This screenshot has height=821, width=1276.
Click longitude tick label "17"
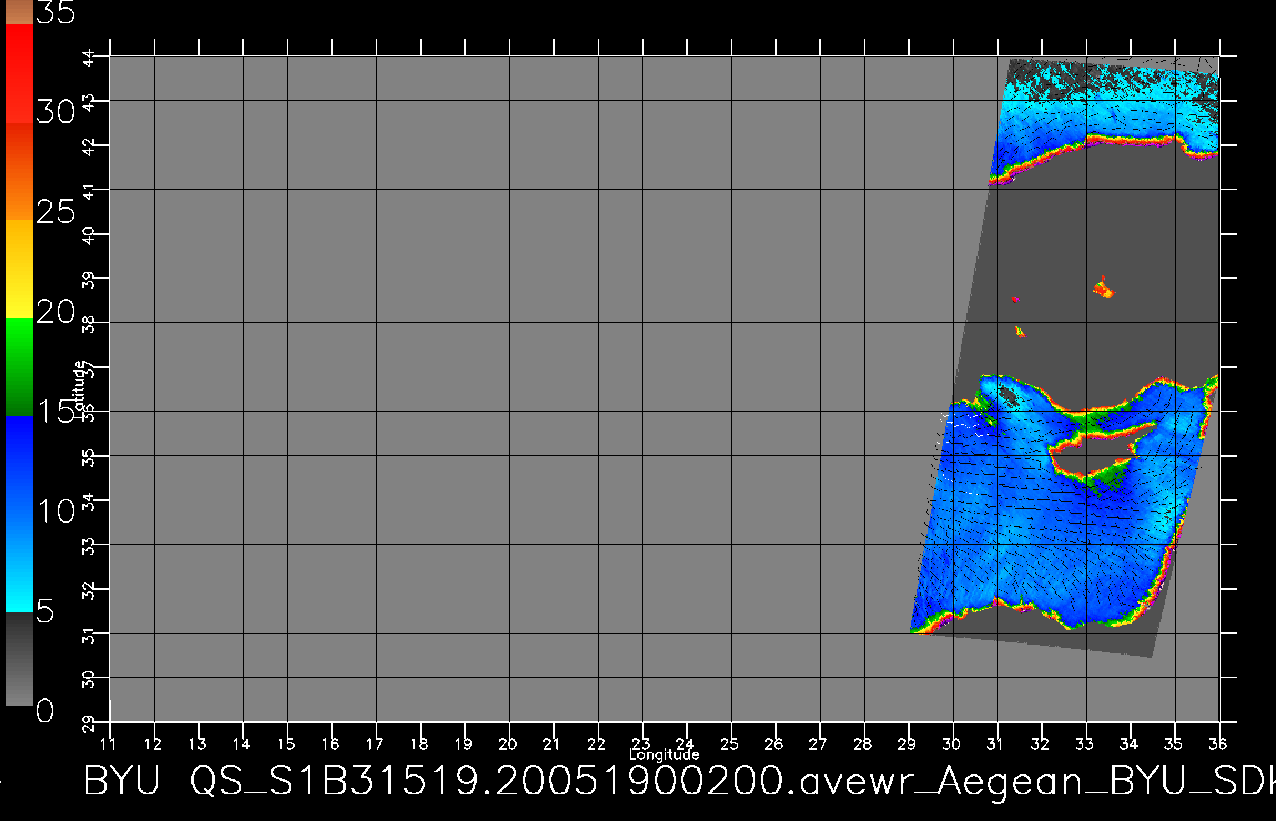tap(374, 744)
